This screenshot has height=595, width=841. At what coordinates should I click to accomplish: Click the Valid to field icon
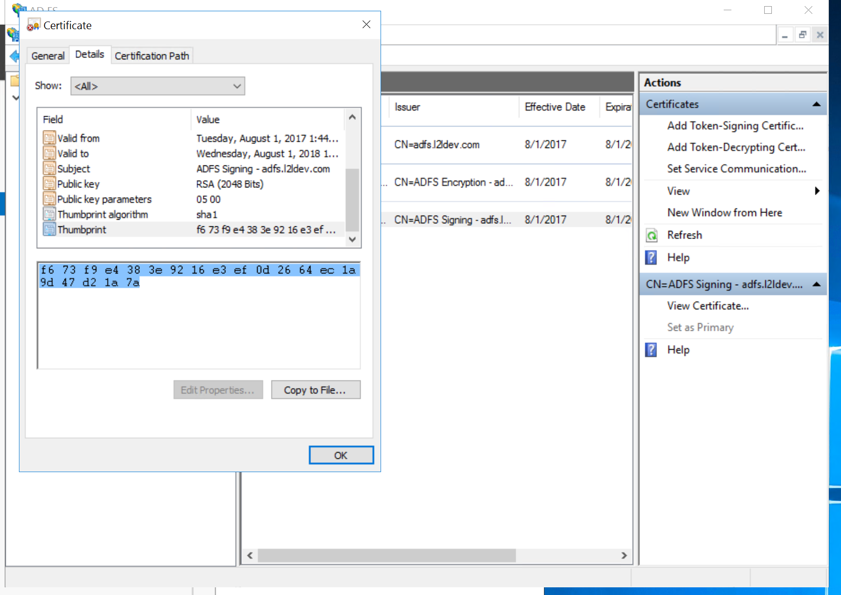tap(49, 154)
